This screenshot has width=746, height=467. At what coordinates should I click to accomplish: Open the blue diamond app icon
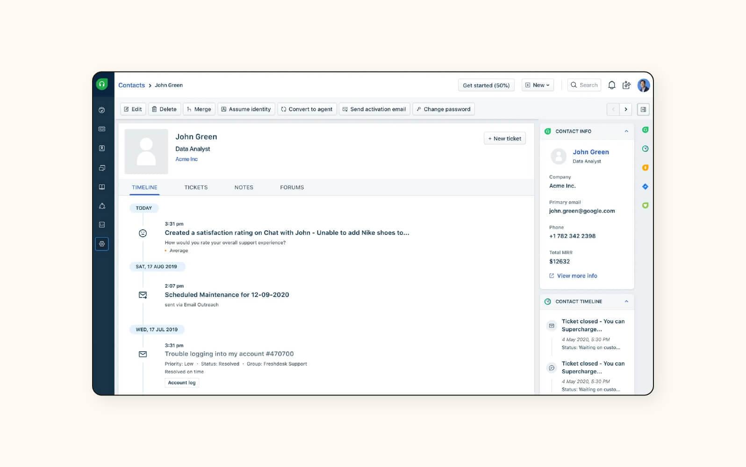click(x=645, y=186)
